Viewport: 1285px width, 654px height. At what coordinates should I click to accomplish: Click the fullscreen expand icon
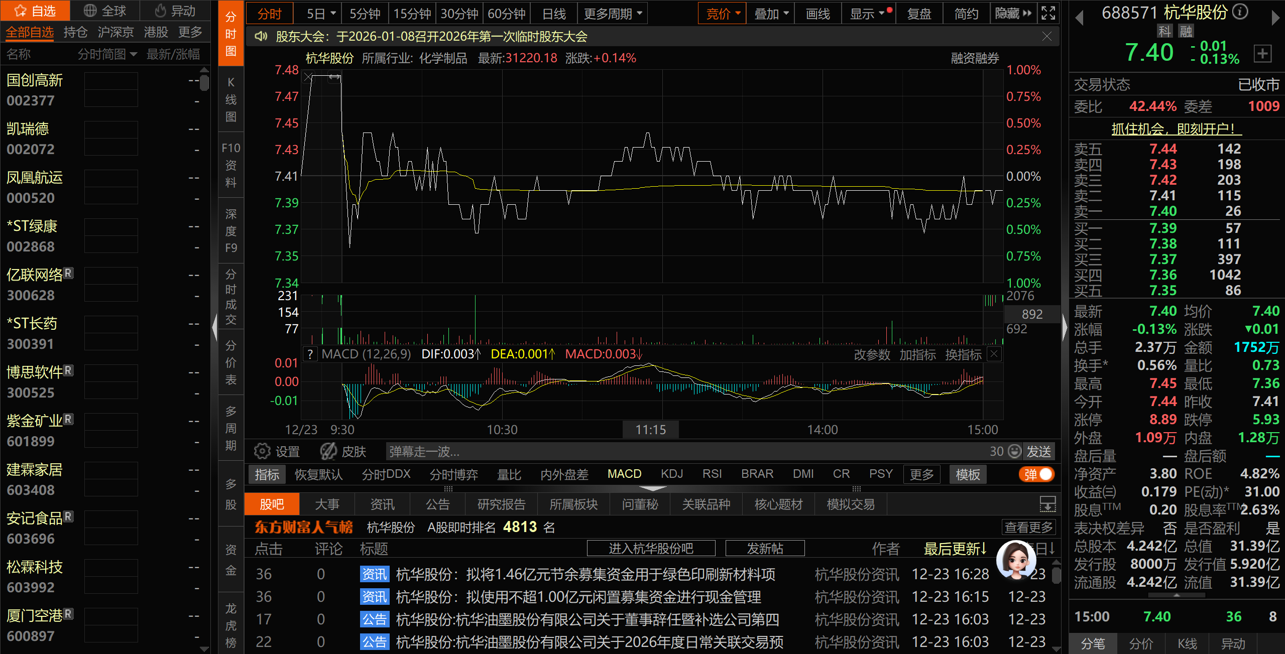pyautogui.click(x=1048, y=14)
